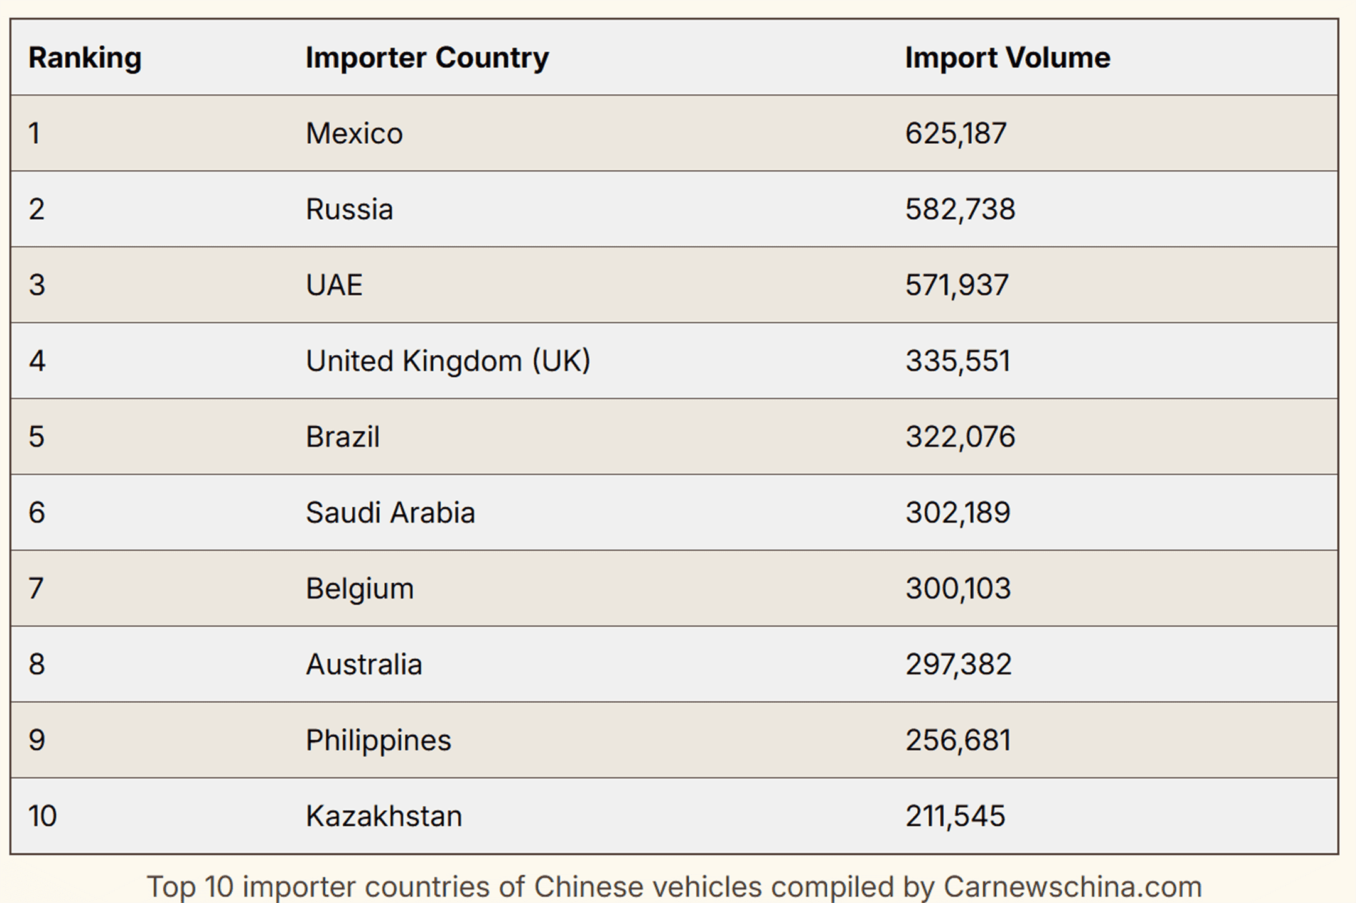Click the 335,551 import volume value
Image resolution: width=1356 pixels, height=903 pixels.
957,361
